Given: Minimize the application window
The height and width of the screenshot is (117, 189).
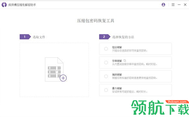Looking at the screenshot, I should pos(179,5).
